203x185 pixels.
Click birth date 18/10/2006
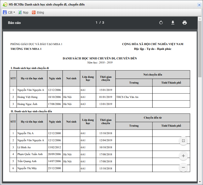point(54,97)
